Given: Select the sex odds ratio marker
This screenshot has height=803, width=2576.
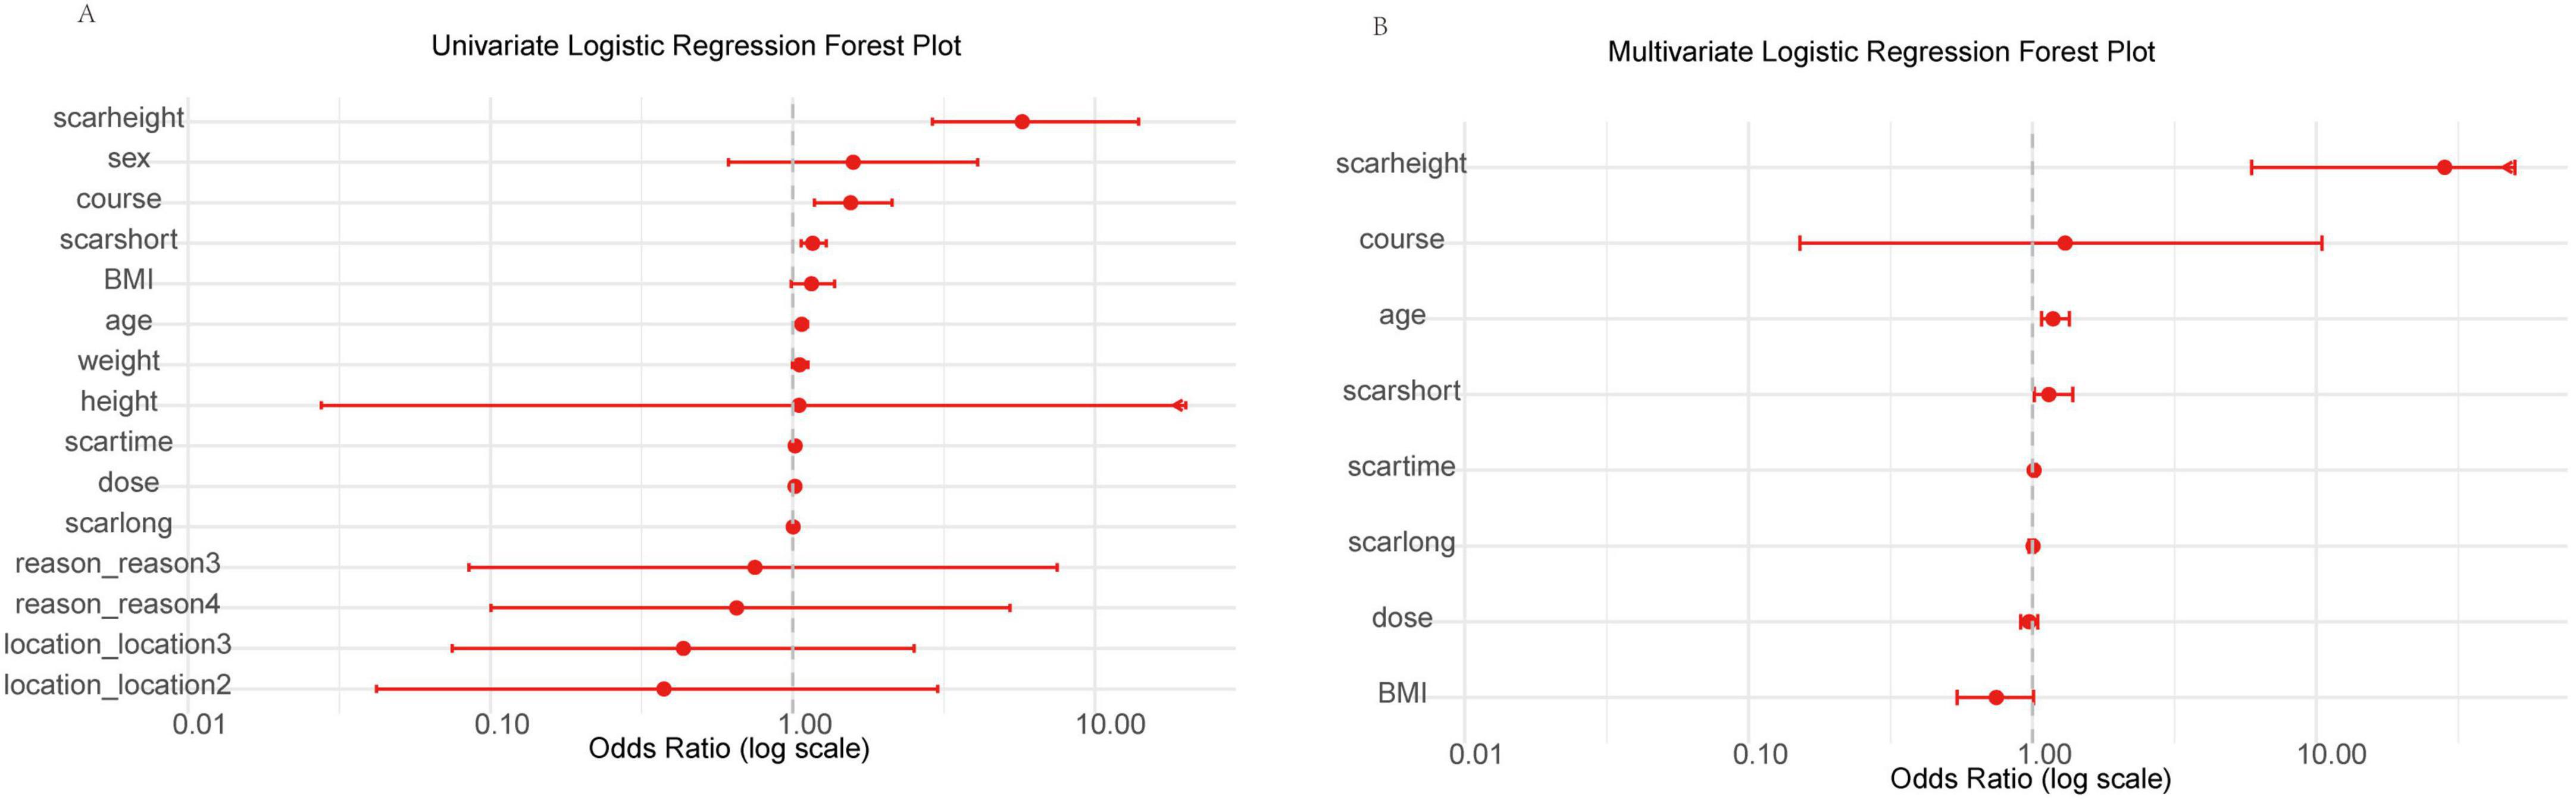Looking at the screenshot, I should pyautogui.click(x=852, y=162).
